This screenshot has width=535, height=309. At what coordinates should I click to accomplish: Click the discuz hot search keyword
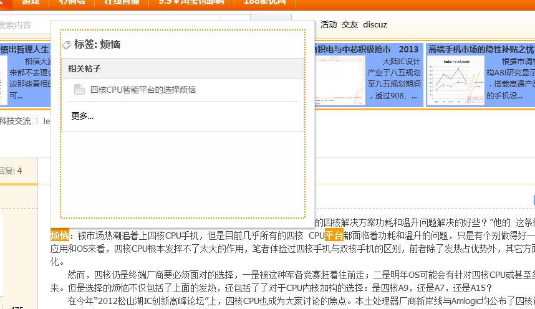tap(375, 25)
